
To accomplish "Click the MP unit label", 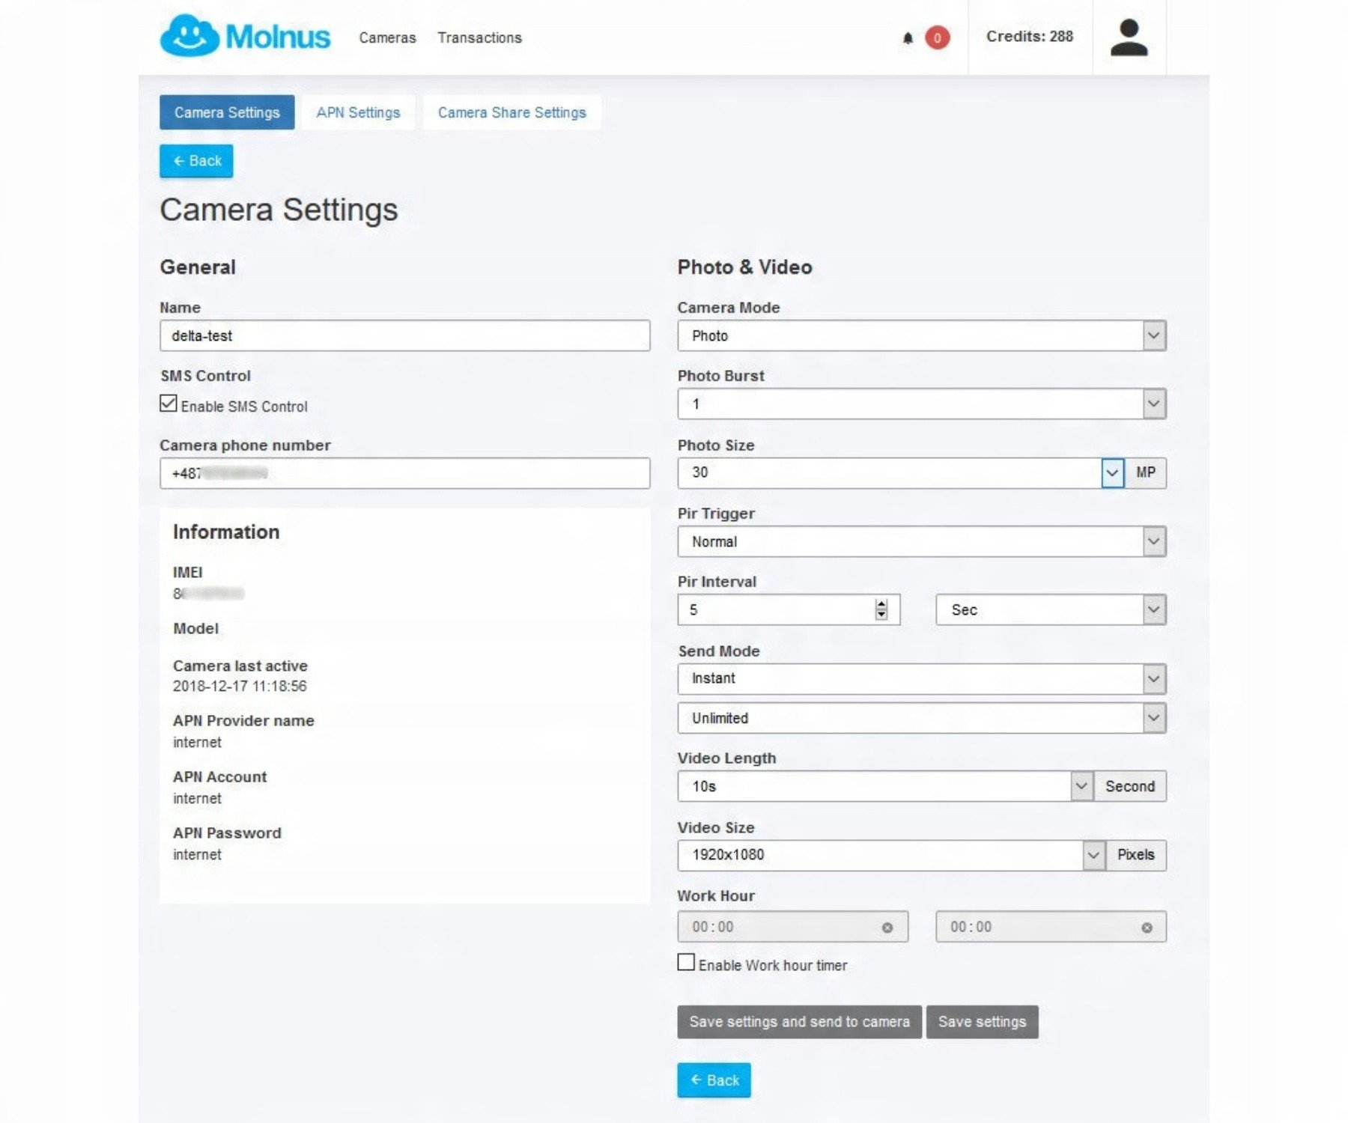I will 1145,472.
